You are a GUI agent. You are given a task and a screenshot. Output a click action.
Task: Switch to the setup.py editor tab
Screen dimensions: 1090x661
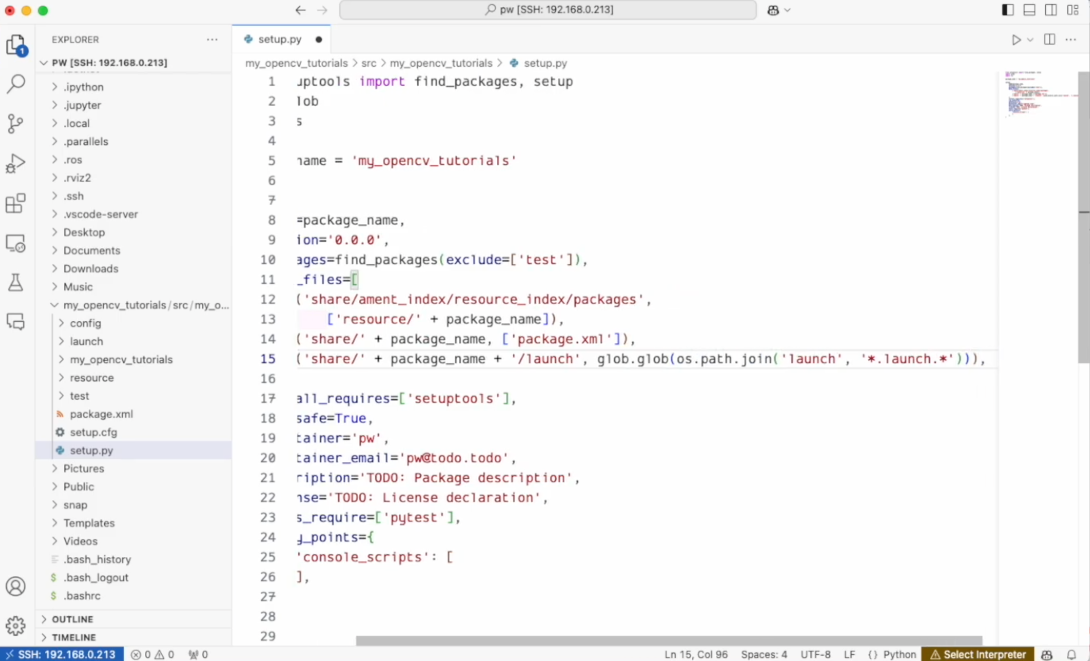tap(280, 39)
